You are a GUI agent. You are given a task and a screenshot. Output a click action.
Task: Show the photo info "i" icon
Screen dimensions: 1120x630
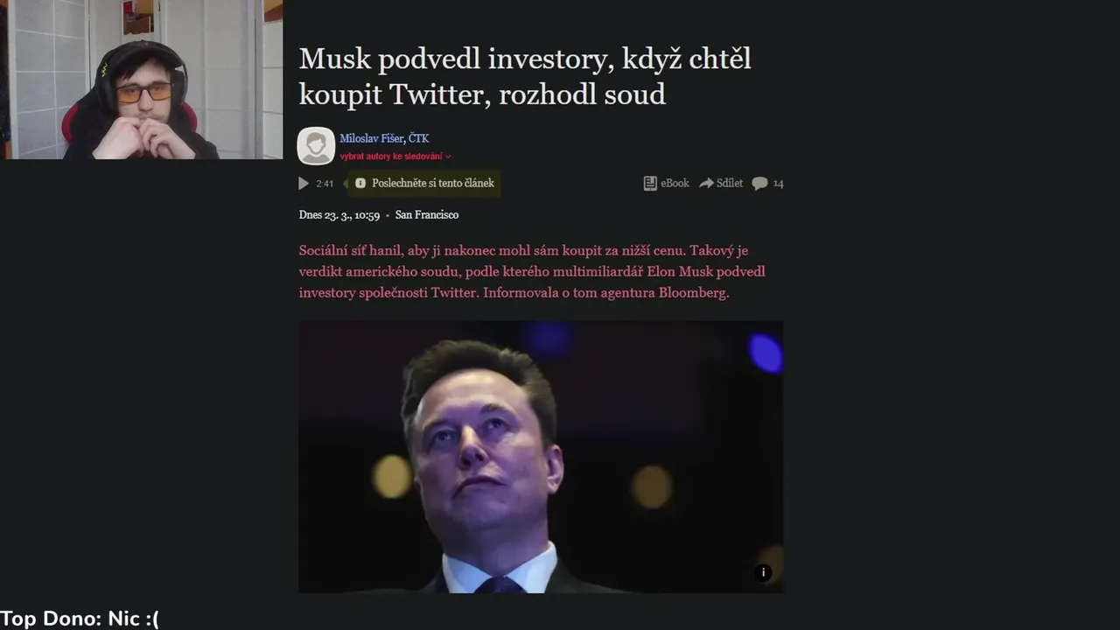763,572
